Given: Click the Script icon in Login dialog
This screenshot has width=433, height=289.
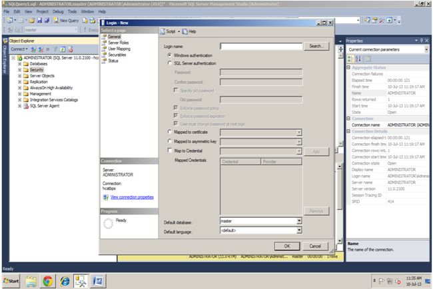Looking at the screenshot, I should 163,31.
